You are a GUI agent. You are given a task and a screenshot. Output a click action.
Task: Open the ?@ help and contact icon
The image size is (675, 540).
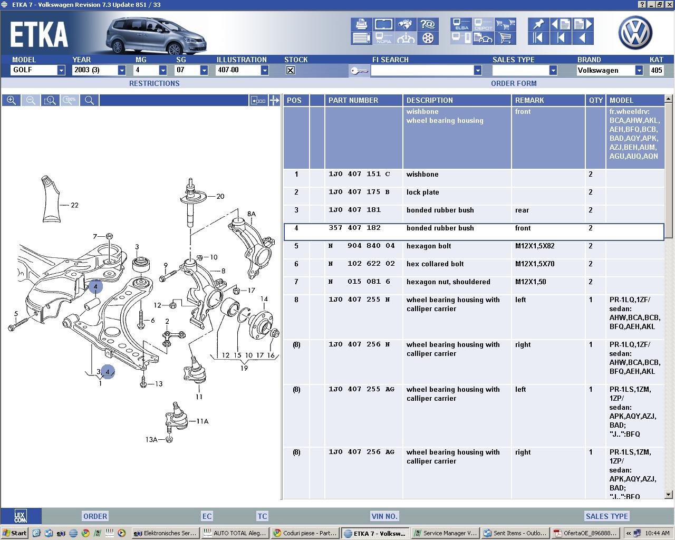428,24
